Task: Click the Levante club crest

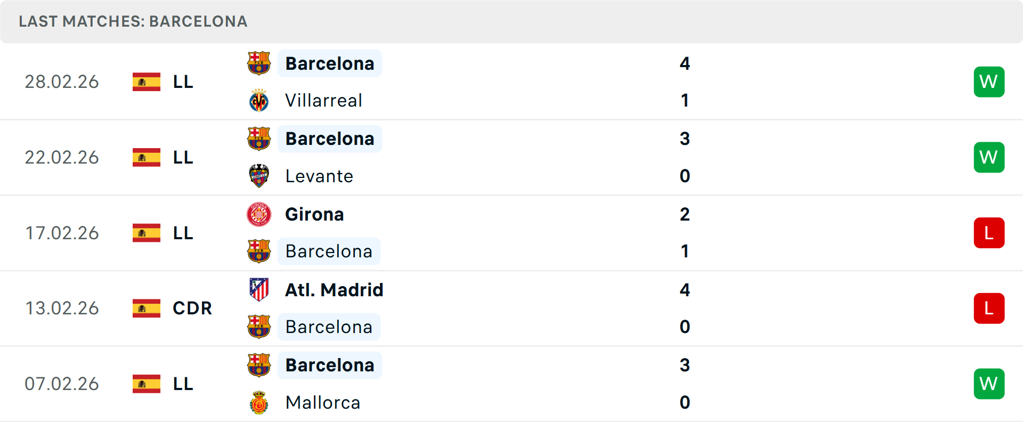Action: point(259,176)
